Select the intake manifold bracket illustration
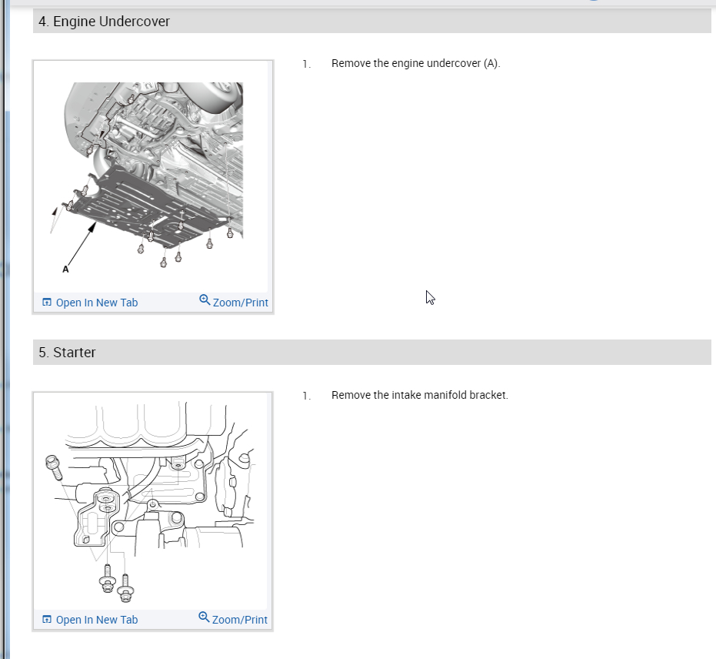Screen dimensions: 716x659 pyautogui.click(x=152, y=503)
